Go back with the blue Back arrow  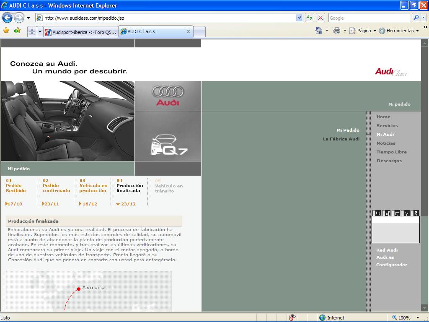coord(8,18)
